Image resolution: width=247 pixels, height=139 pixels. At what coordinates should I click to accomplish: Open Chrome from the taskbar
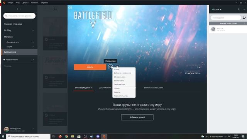66,136
